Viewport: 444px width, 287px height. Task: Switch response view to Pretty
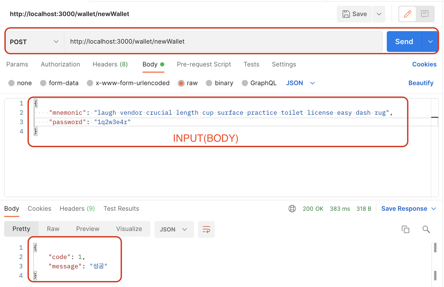[22, 229]
